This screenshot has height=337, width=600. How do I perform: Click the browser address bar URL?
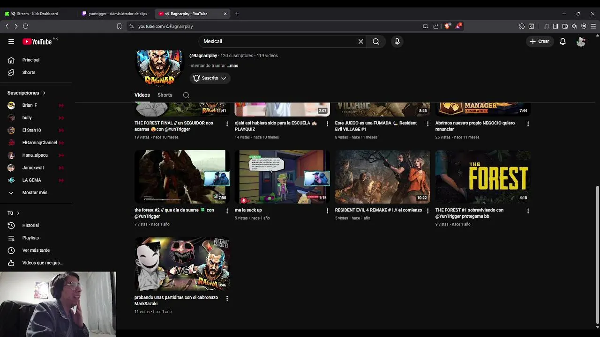point(165,26)
